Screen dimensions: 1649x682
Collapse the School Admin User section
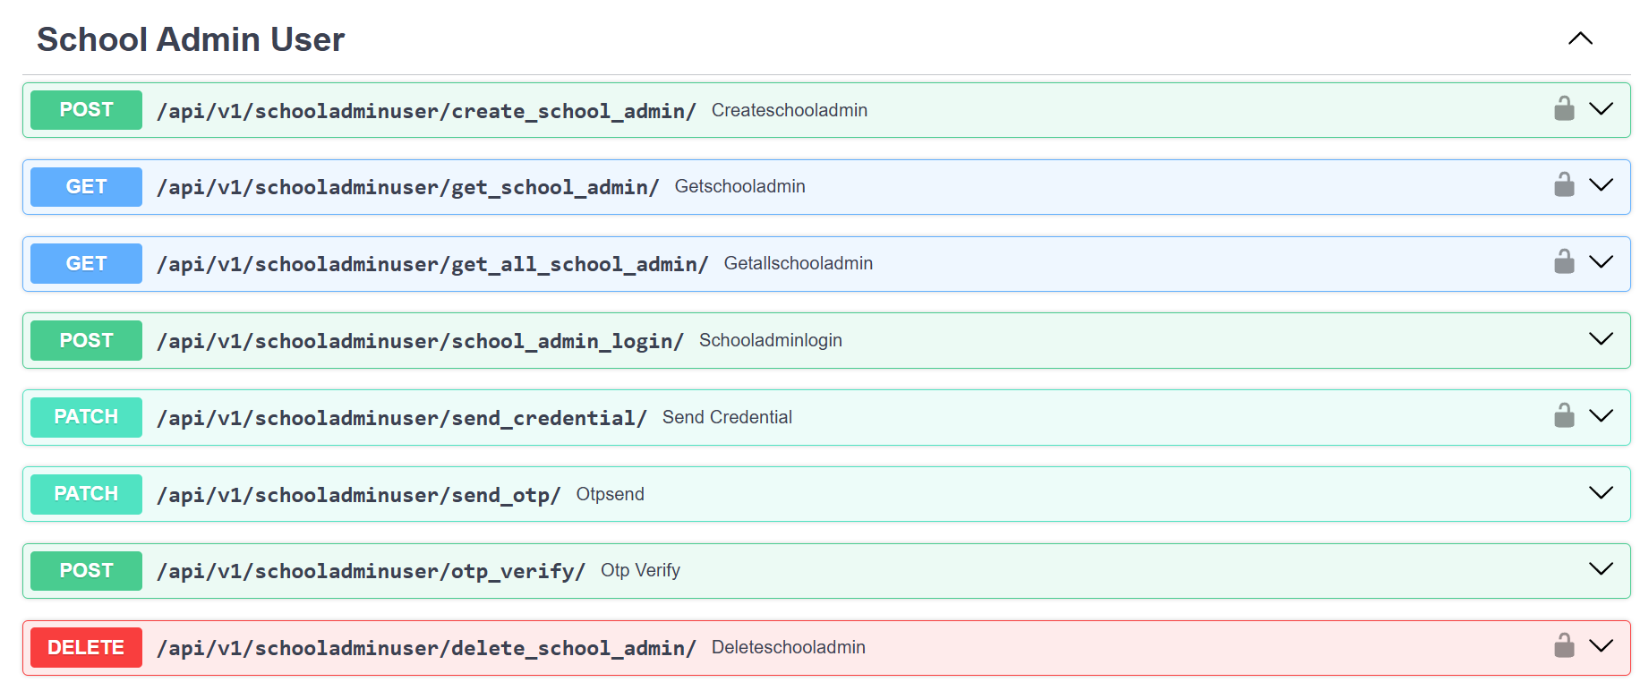tap(1580, 38)
